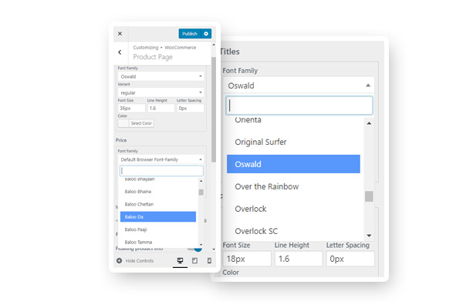Open the Oswald font family dropdown in left panel
This screenshot has width=463, height=308.
click(161, 76)
